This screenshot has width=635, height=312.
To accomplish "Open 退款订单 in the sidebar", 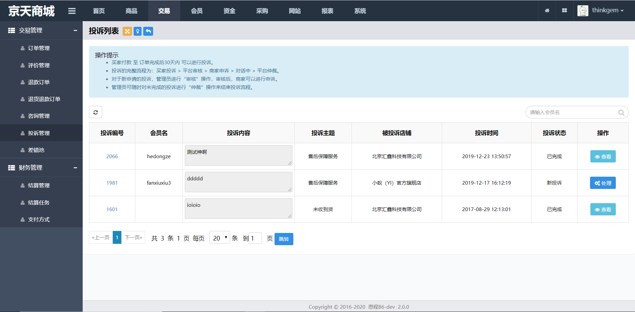I will click(39, 82).
